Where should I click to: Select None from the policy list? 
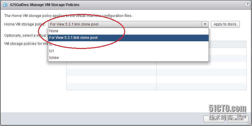128,31
